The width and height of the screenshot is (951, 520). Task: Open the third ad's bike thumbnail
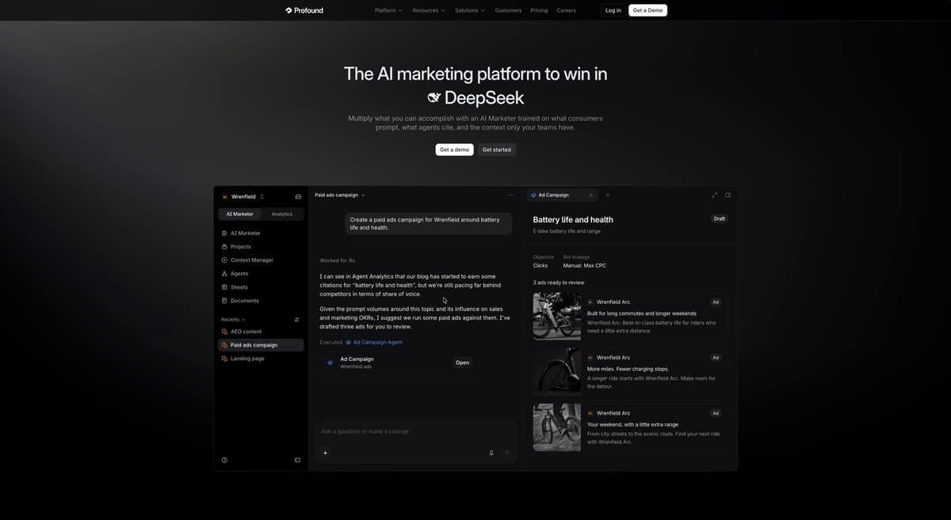[557, 427]
